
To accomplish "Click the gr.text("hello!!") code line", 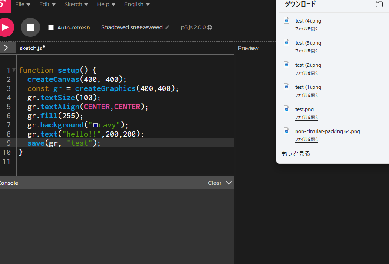I will click(x=125, y=134).
